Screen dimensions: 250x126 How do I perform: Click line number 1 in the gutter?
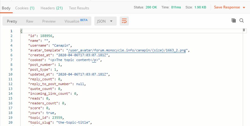11,31
